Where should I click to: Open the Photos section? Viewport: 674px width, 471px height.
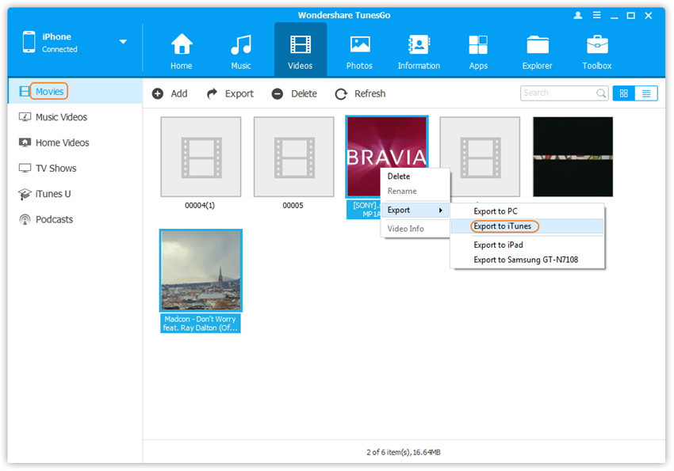[359, 45]
